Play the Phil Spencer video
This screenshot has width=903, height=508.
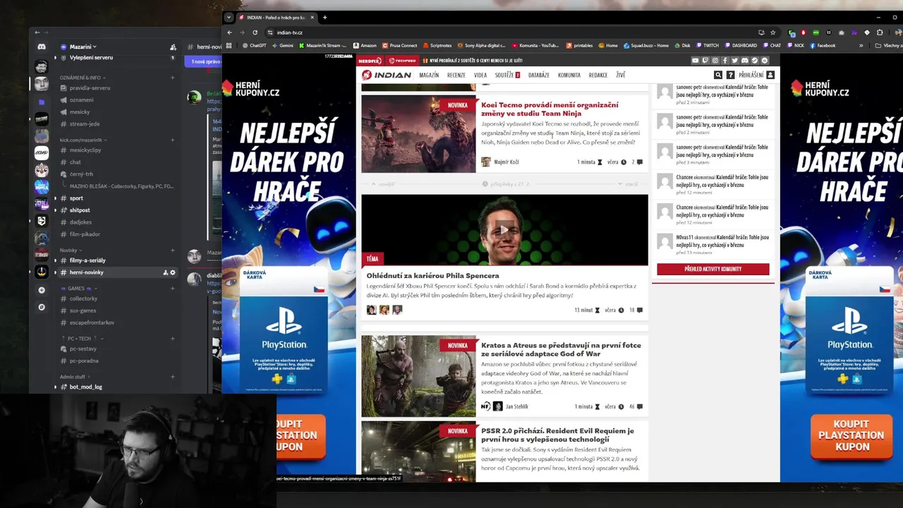(x=504, y=229)
